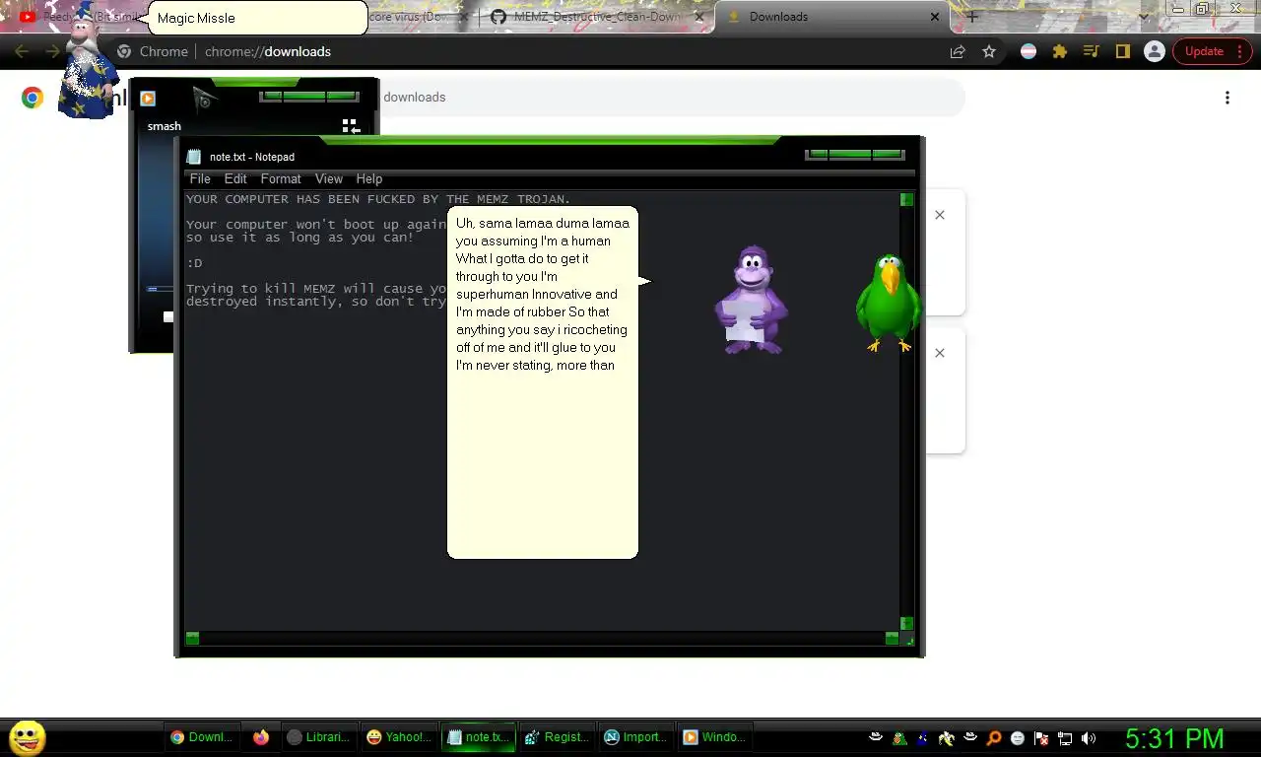The width and height of the screenshot is (1261, 757).
Task: Open Chrome profile avatar
Action: (x=1155, y=51)
